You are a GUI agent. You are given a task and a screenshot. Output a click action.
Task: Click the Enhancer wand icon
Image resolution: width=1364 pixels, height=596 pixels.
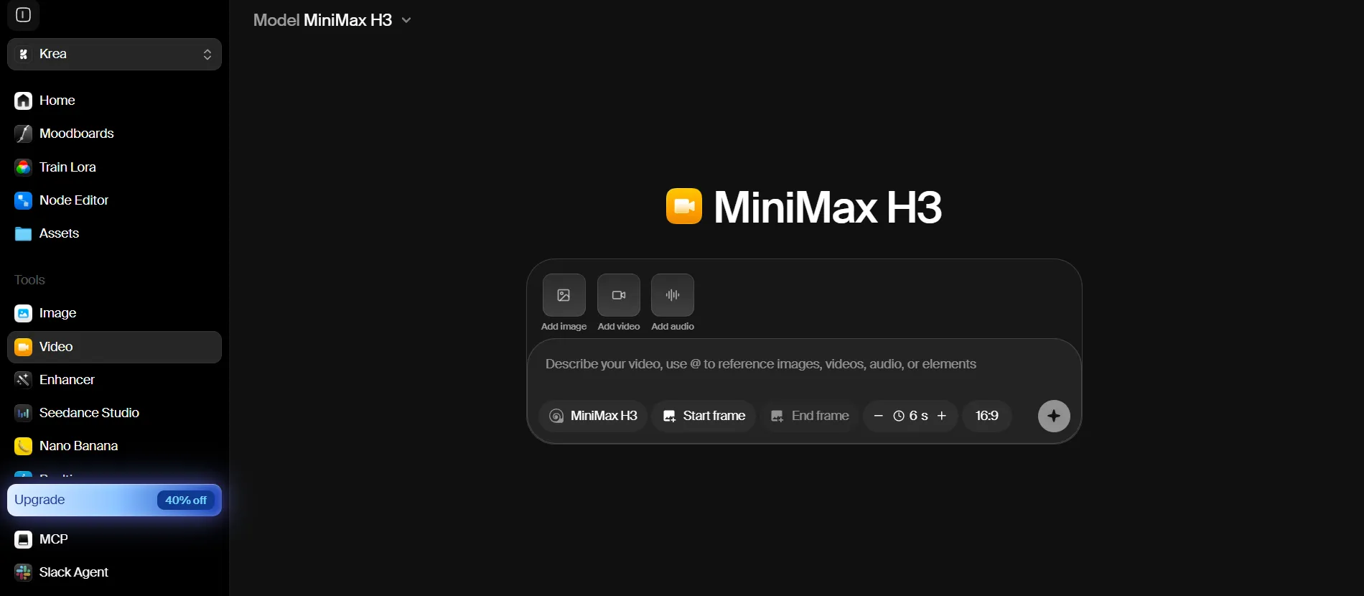click(23, 380)
